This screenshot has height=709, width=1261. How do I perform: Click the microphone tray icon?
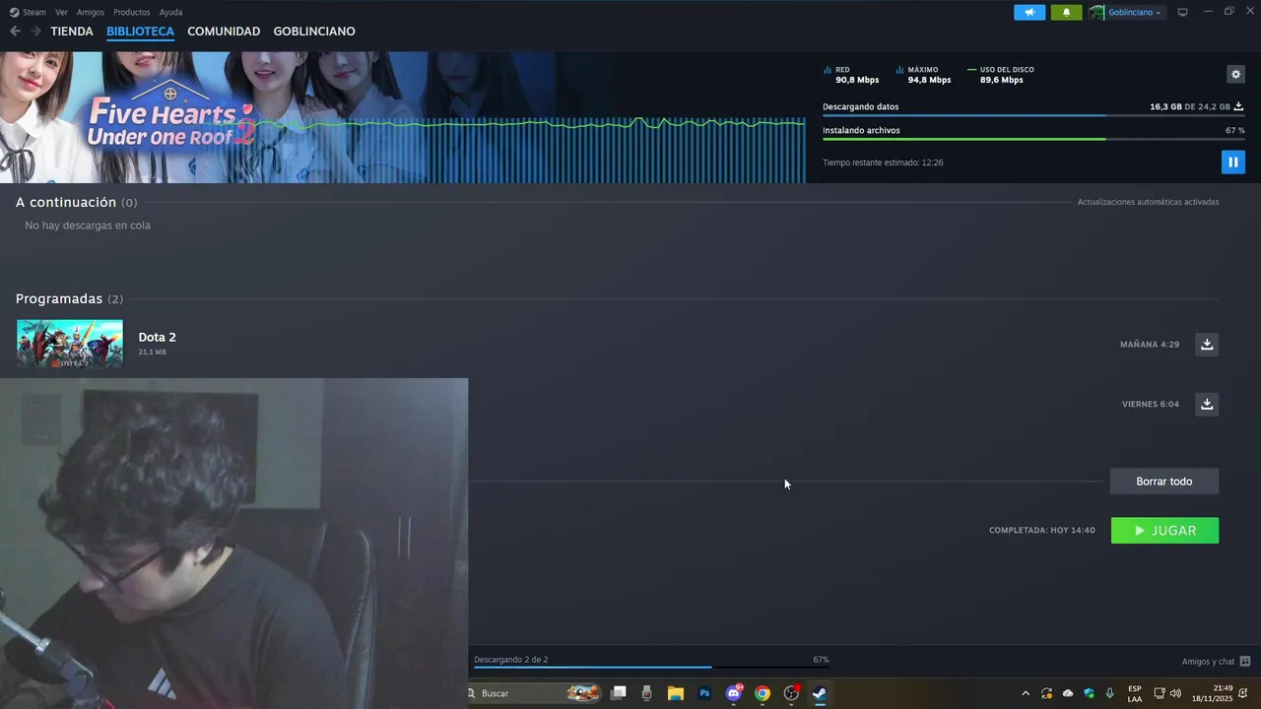[1110, 693]
